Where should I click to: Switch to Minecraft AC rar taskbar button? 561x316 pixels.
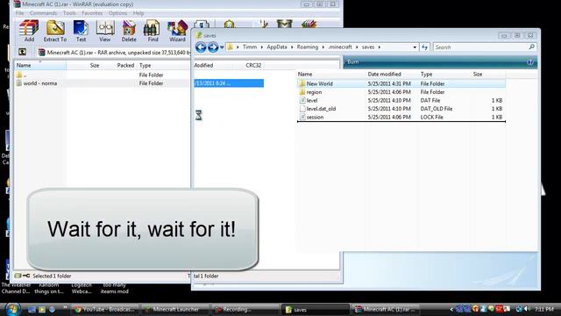tap(386, 309)
